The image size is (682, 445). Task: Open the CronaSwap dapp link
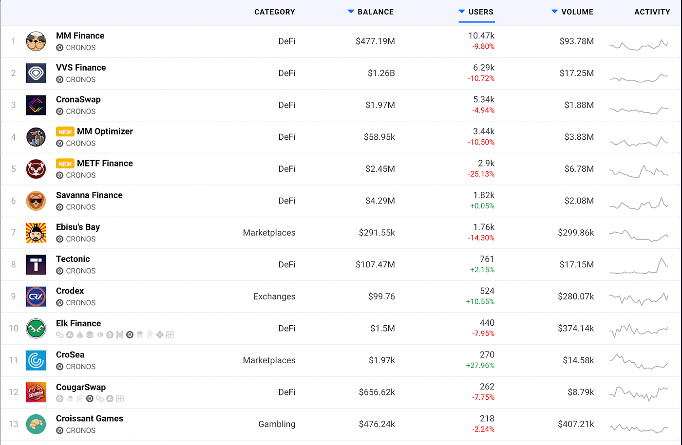click(78, 99)
